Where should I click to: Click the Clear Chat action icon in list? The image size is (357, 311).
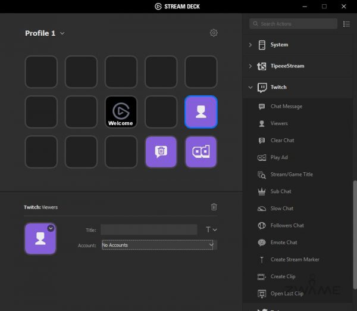[262, 141]
